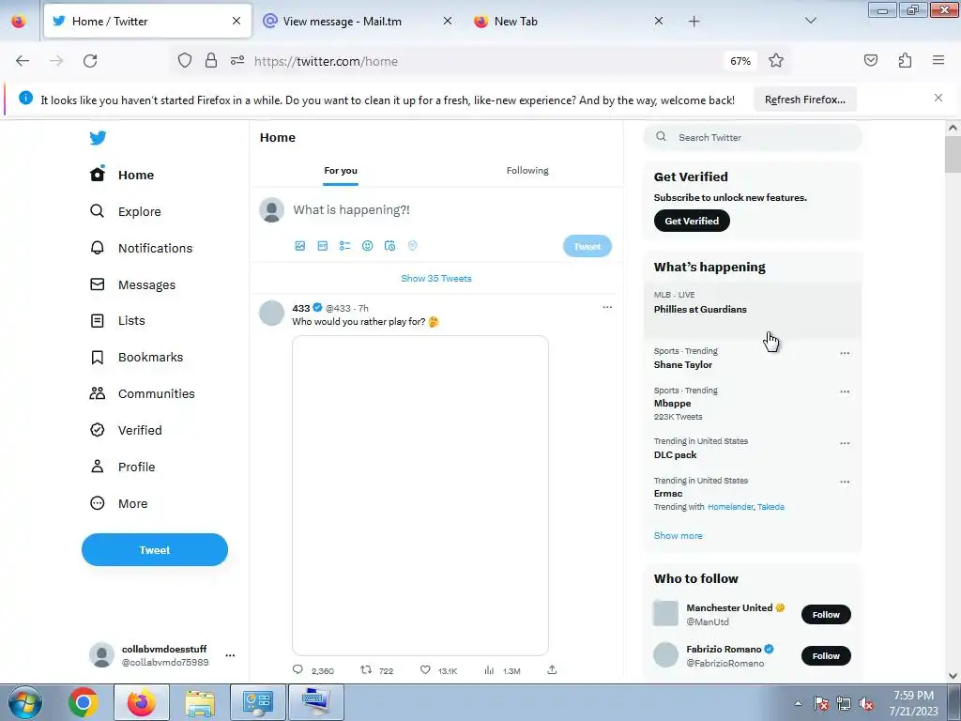The width and height of the screenshot is (961, 721).
Task: Click the Twitter bird logo
Action: point(98,138)
